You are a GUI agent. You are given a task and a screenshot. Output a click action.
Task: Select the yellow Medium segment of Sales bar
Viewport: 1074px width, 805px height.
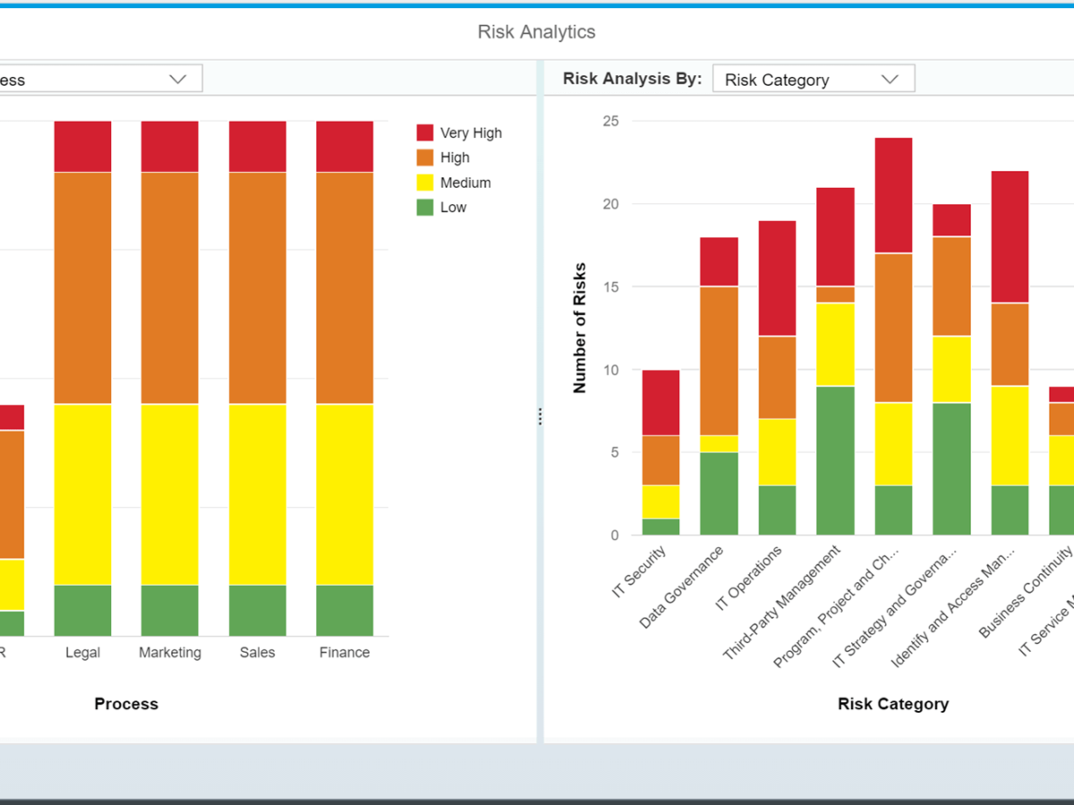point(258,494)
